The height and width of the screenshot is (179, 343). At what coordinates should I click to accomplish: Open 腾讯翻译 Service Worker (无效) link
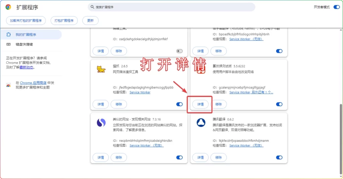(246, 146)
